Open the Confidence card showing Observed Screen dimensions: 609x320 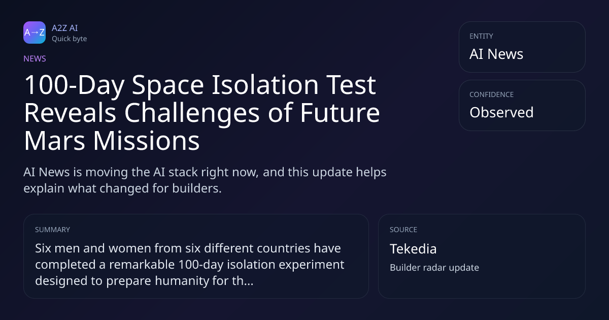[522, 105]
